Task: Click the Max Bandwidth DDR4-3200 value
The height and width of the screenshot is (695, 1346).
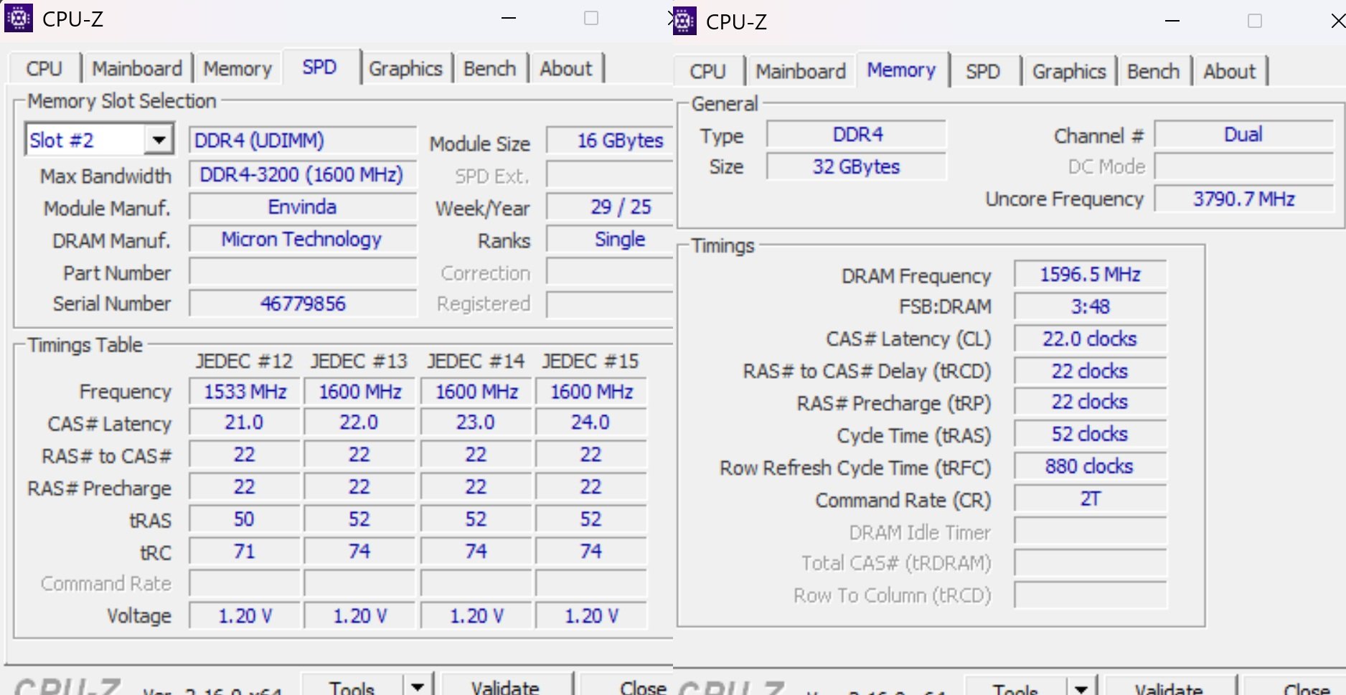Action: pyautogui.click(x=303, y=174)
